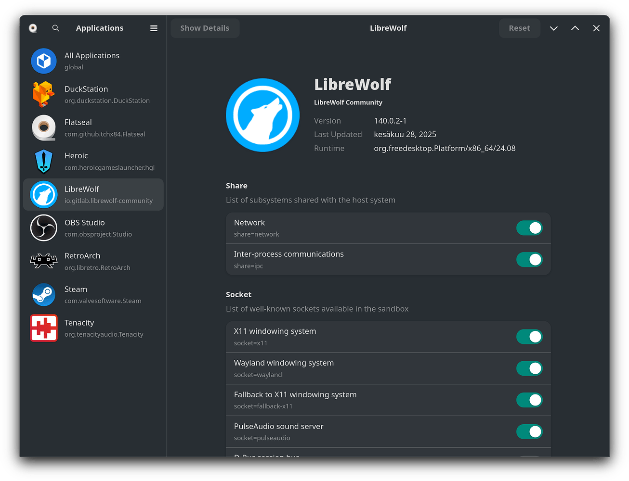Turn off Inter-process communications
This screenshot has height=481, width=629.
[x=529, y=259]
